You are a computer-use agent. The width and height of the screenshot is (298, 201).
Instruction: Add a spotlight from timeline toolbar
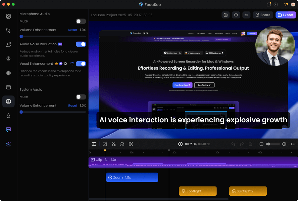pos(122,144)
